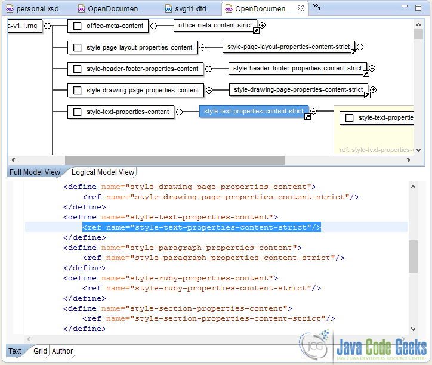
Task: Click the text editor scroll down arrow
Action: click(413, 329)
